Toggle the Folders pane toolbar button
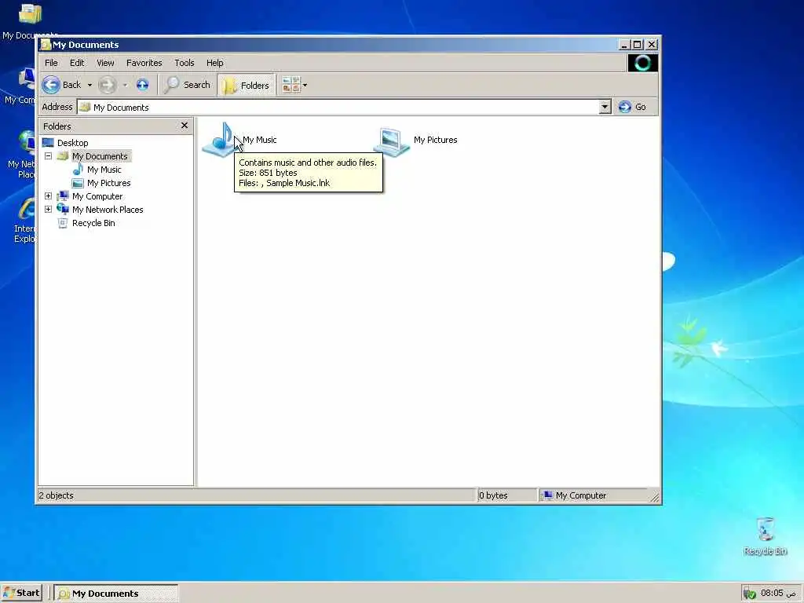This screenshot has height=603, width=804. click(246, 85)
